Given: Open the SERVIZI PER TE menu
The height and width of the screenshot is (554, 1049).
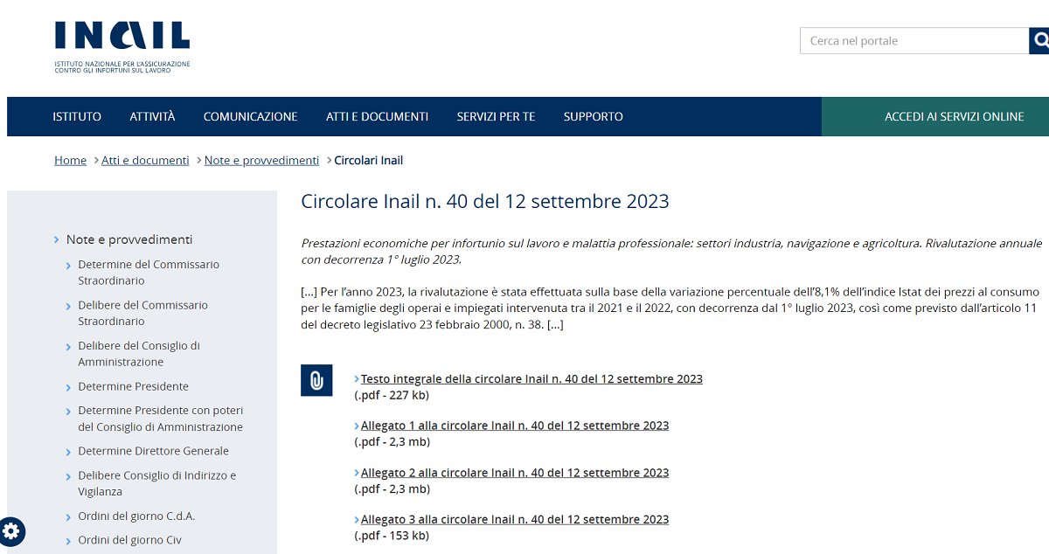Looking at the screenshot, I should 496,116.
